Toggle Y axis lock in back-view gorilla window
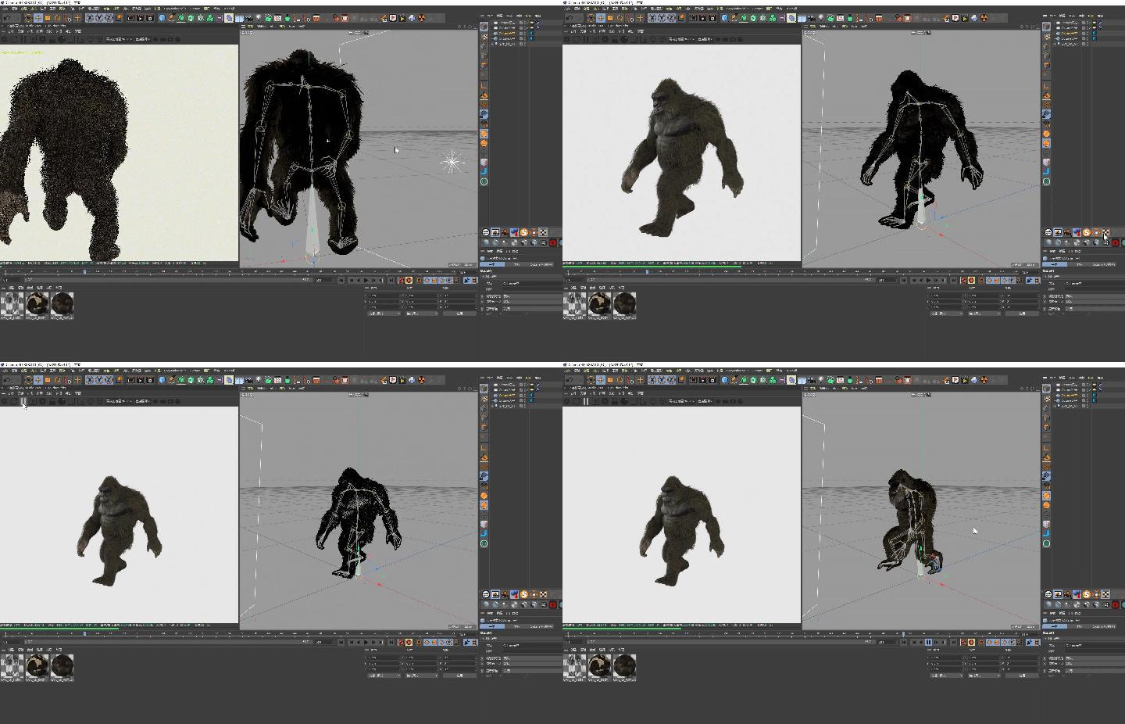Screen dimensions: 1125x724 (x=99, y=17)
